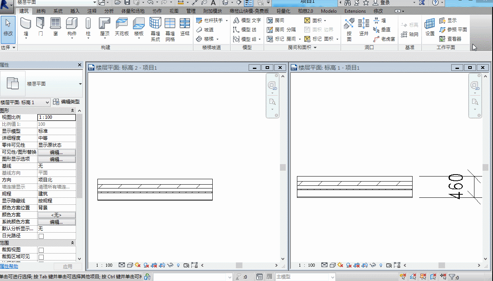Check the 裁剪区域可见 checkbox

pos(41,257)
